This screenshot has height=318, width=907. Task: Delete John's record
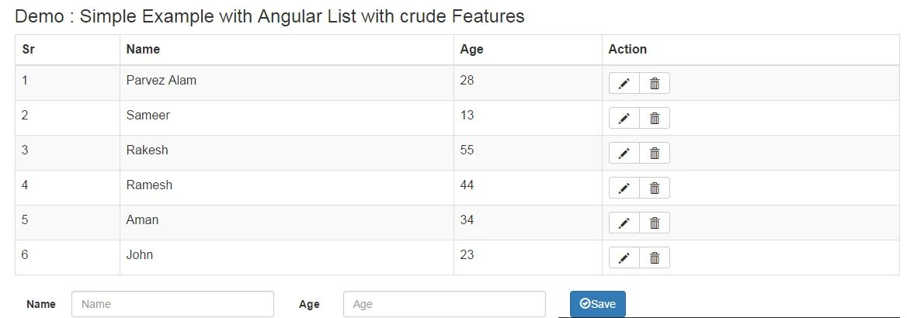[655, 258]
